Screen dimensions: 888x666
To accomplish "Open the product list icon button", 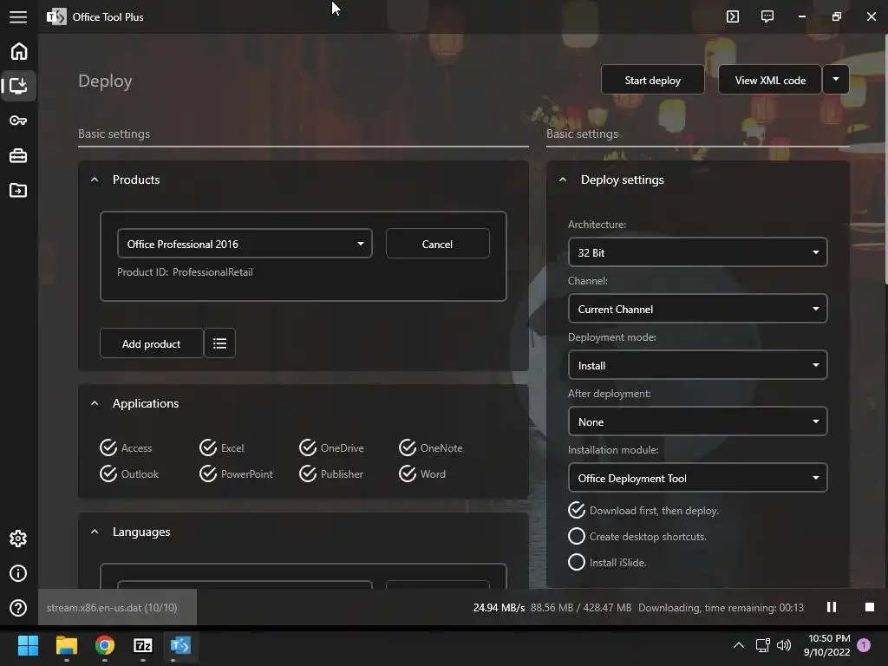I will pos(219,343).
